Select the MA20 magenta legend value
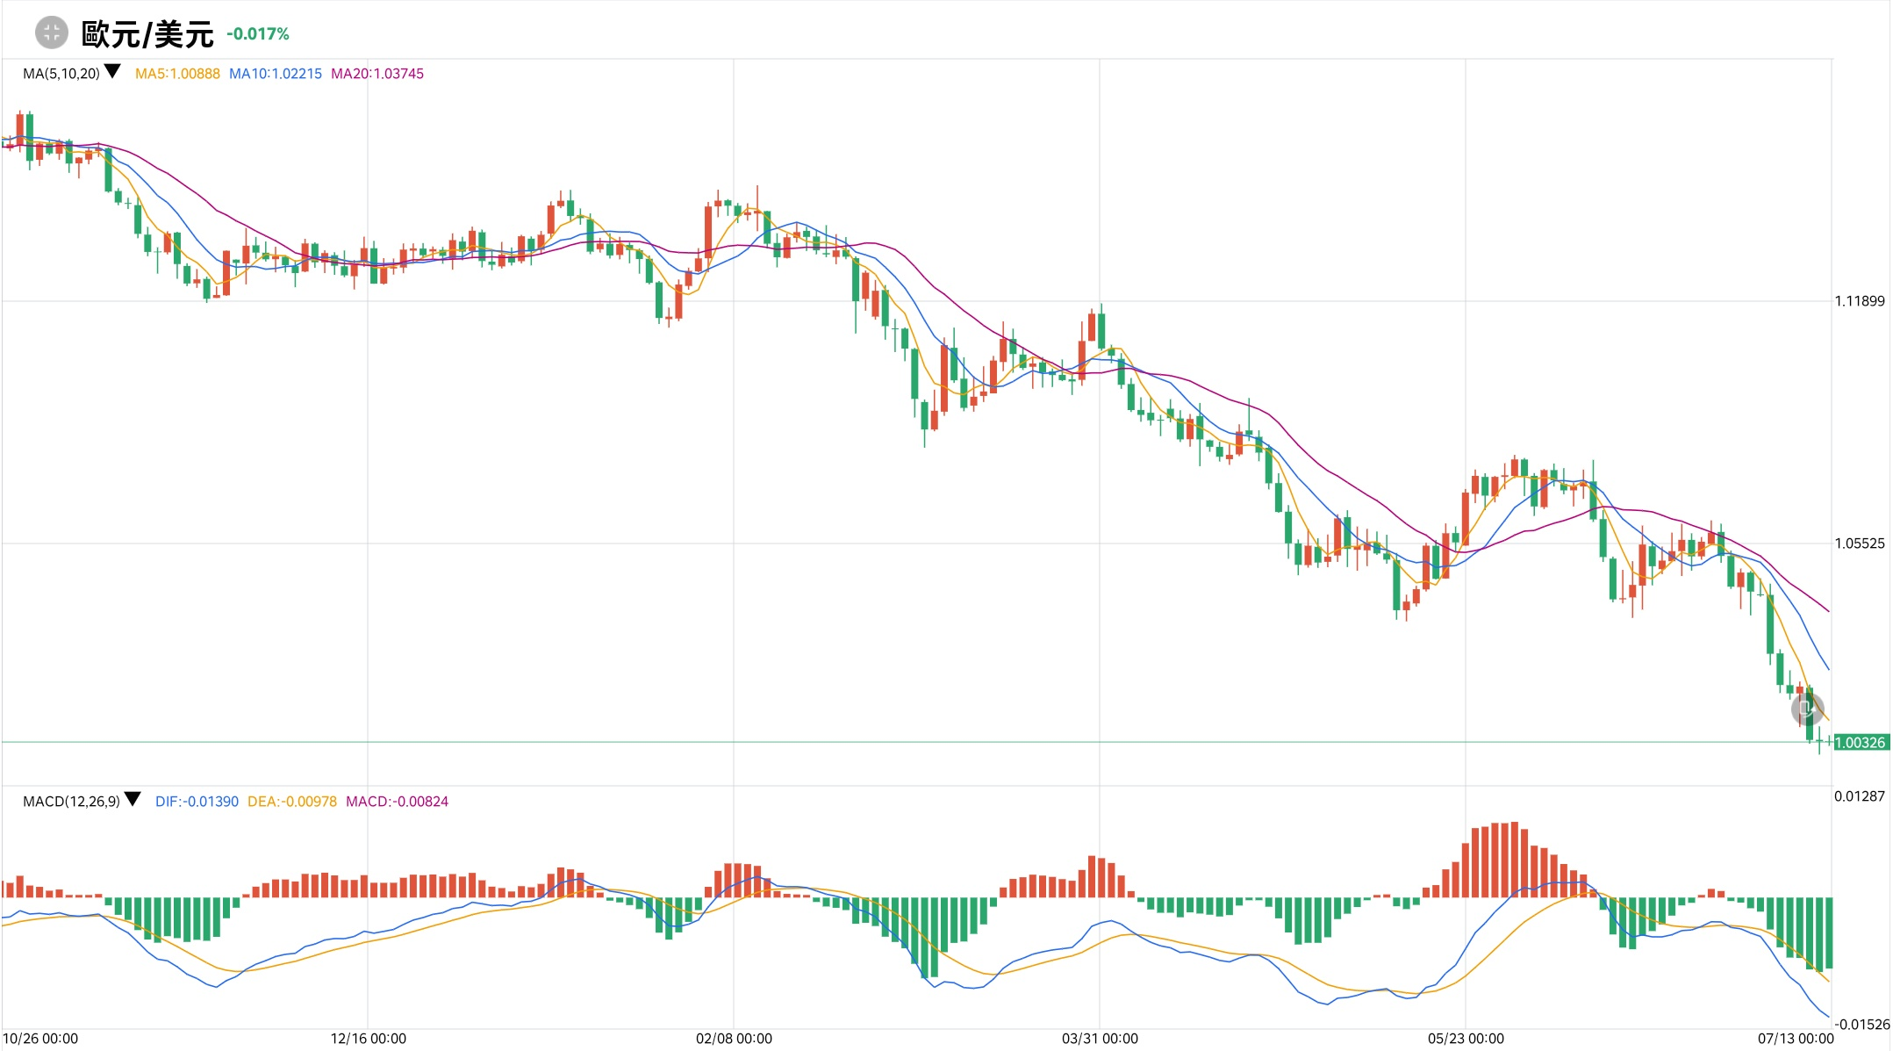Screen dimensions: 1893x1051 [x=377, y=74]
